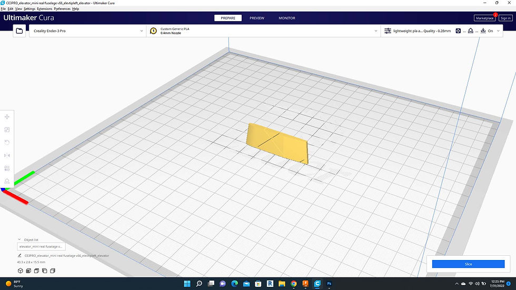Expand the Generic PLA material configuration chevron
The image size is (516, 290).
click(x=376, y=31)
